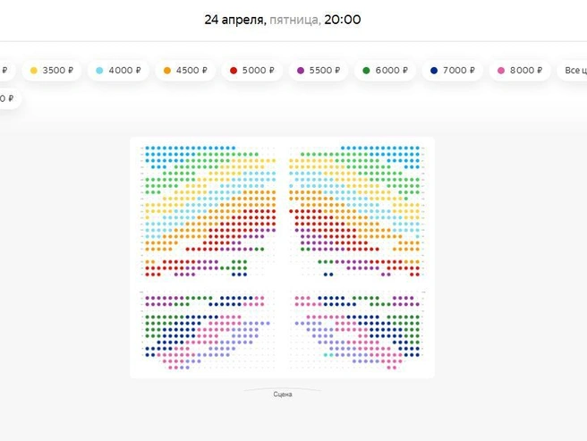This screenshot has height=441, width=587.
Task: Click the green 6000 ₽ color dot
Action: (367, 71)
